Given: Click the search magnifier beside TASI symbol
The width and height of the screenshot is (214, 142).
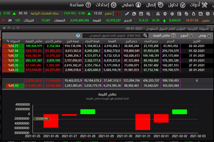Looking at the screenshot, I should click(x=145, y=36).
